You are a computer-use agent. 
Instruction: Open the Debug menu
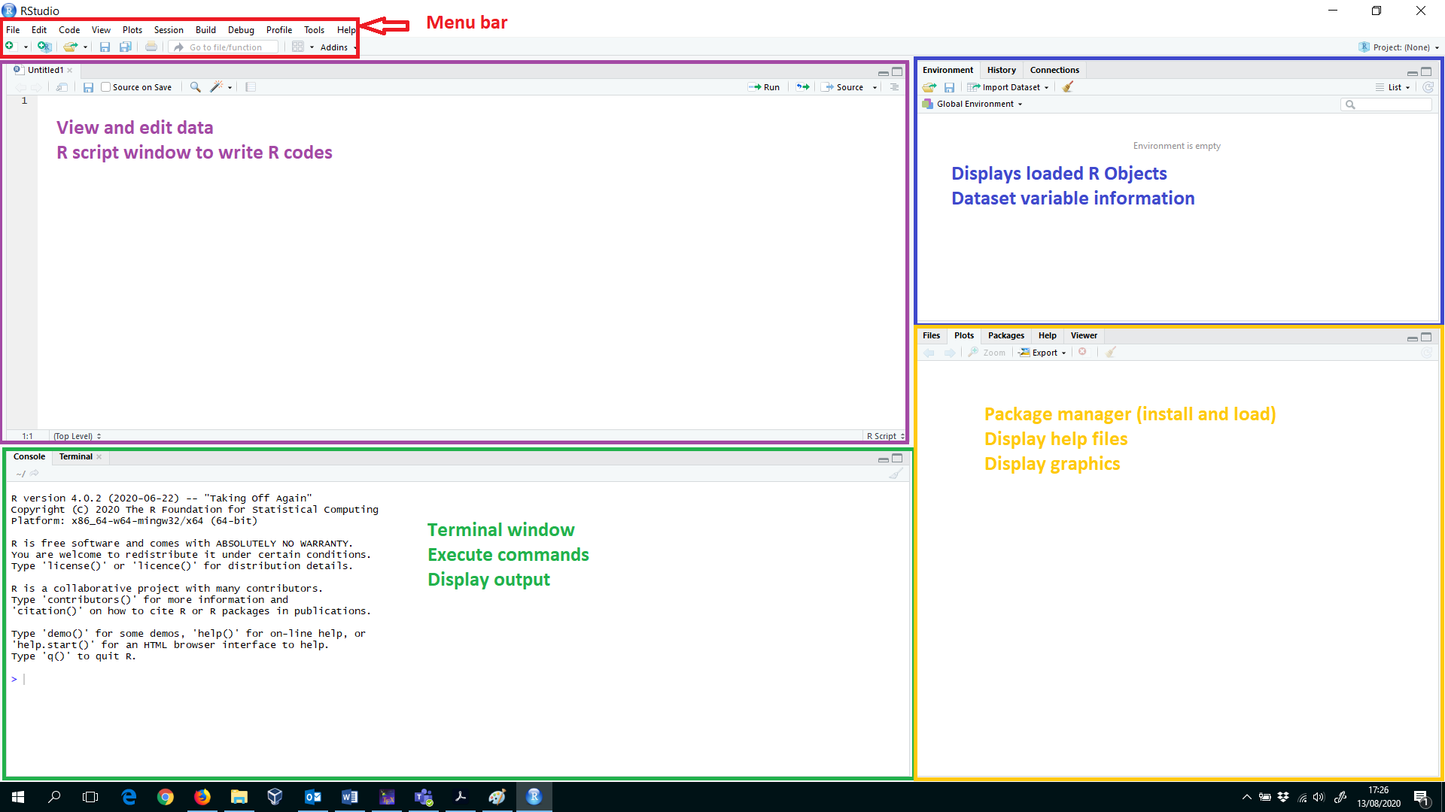tap(241, 29)
